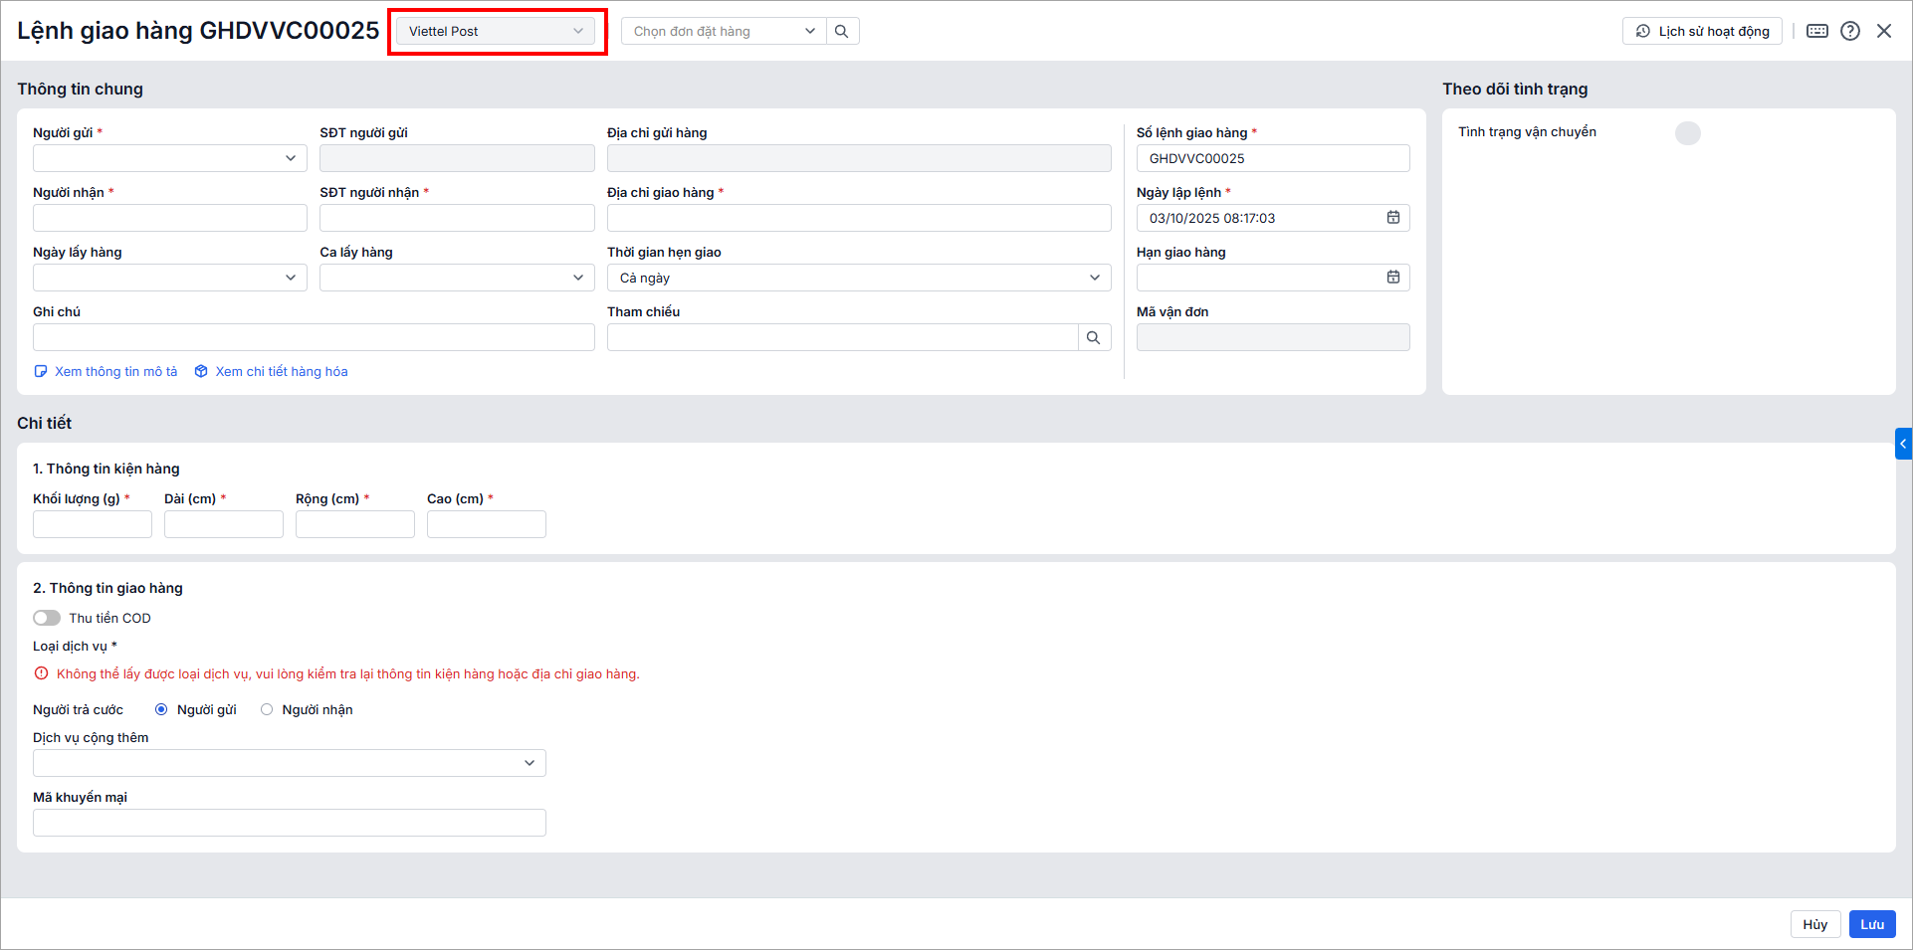Viewport: 1913px width, 950px height.
Task: Open the keyboard shortcuts icon
Action: [1817, 31]
